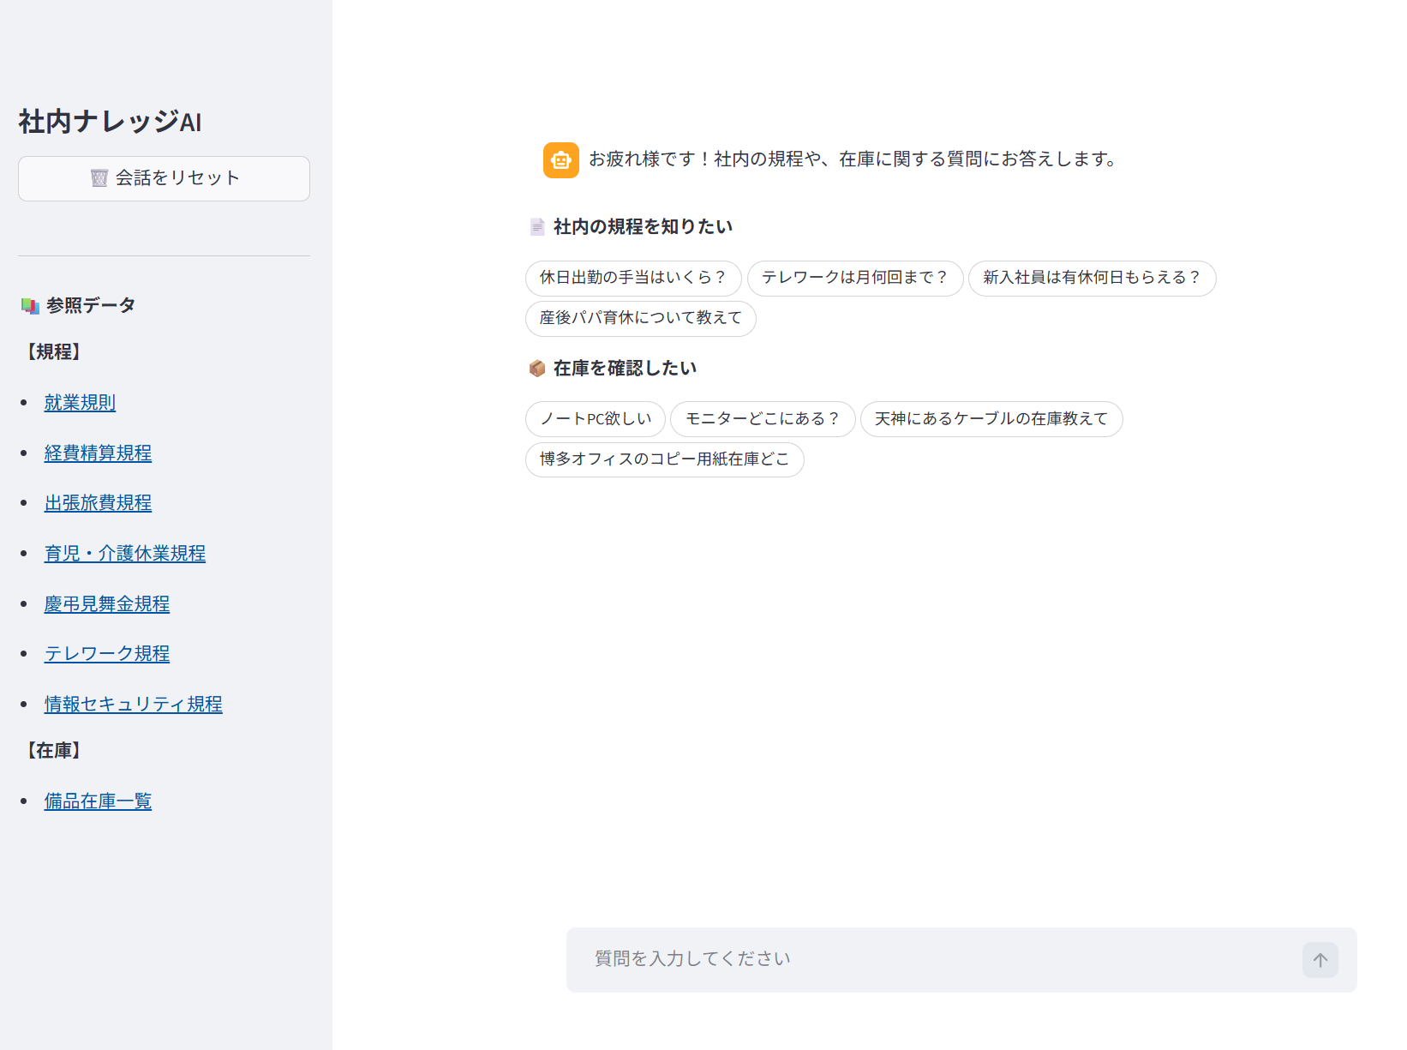Click the trash icon on the reset button
Screen dimensions: 1407x1050
(x=99, y=178)
